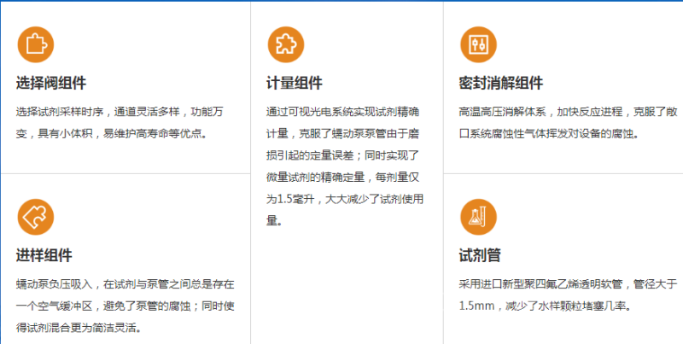
Task: Click the flask icon above 试剂管
Action: (478, 217)
